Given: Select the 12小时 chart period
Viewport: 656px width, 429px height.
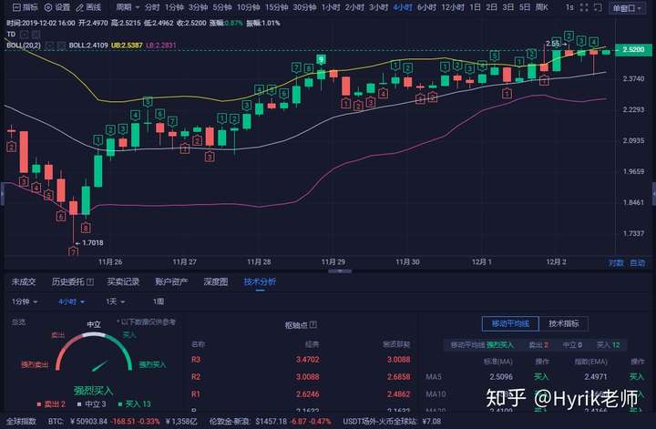Looking at the screenshot, I should [453, 7].
